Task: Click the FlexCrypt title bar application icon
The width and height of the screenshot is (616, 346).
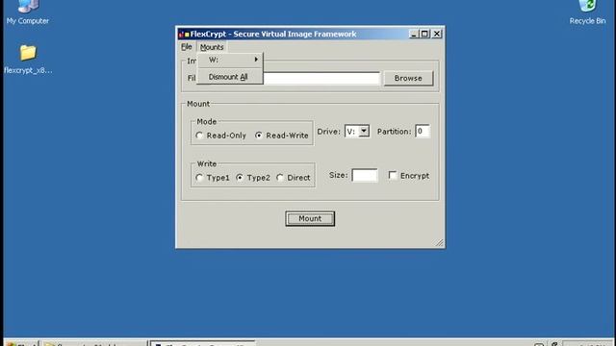Action: (x=184, y=35)
